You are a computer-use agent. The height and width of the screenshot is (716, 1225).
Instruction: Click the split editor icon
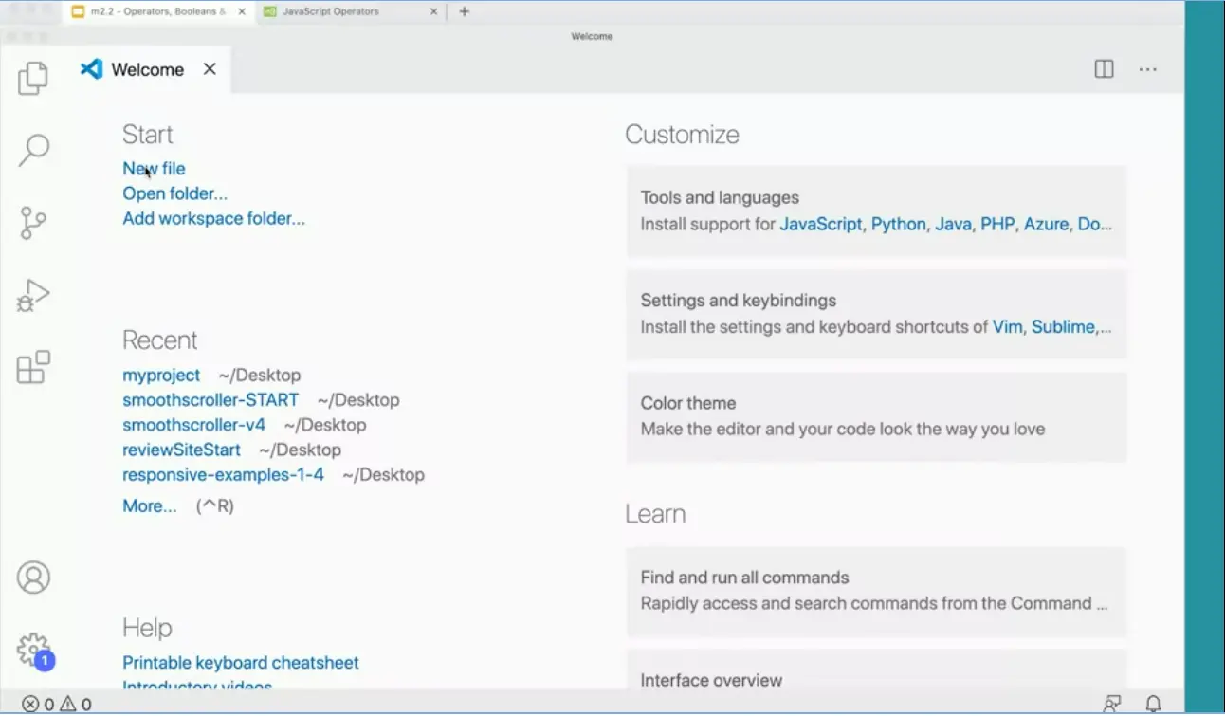1104,69
